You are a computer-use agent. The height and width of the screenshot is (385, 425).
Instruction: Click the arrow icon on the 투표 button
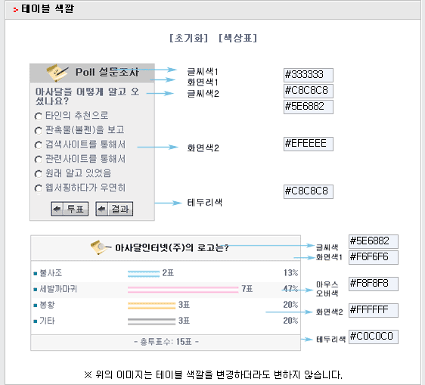coord(57,209)
